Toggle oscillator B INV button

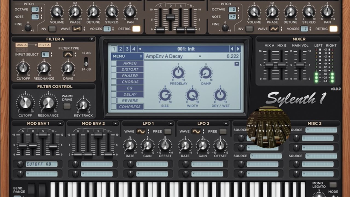[249, 29]
